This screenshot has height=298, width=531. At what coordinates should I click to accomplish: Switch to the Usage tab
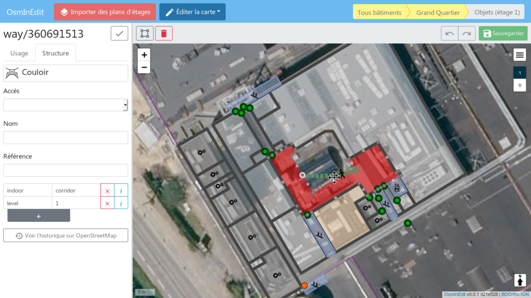pyautogui.click(x=19, y=53)
